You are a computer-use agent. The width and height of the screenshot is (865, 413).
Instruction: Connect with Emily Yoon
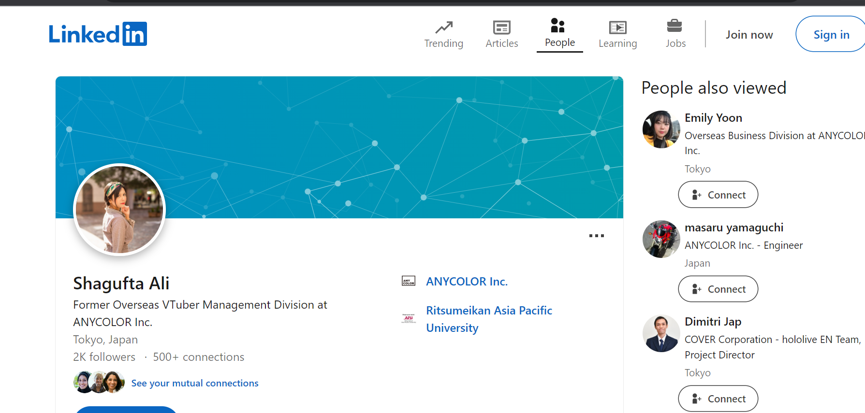click(718, 195)
